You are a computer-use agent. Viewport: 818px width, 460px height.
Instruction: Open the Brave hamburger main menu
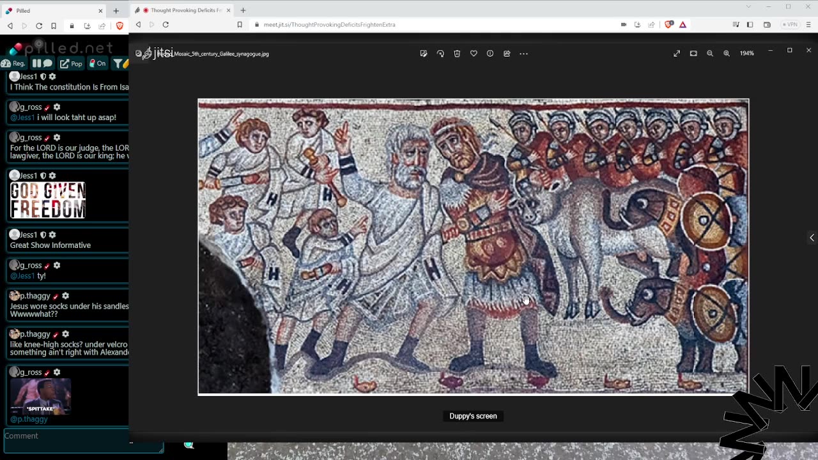point(809,25)
